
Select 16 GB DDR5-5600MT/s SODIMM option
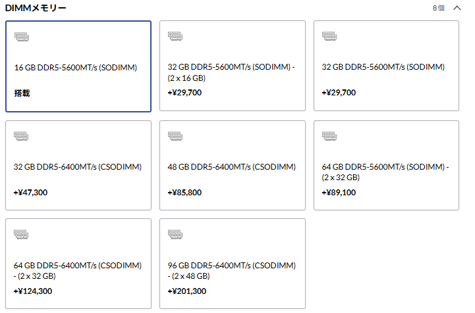(x=76, y=67)
